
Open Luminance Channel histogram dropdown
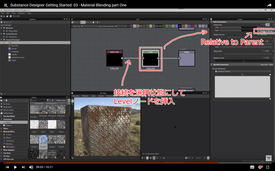tap(243, 72)
